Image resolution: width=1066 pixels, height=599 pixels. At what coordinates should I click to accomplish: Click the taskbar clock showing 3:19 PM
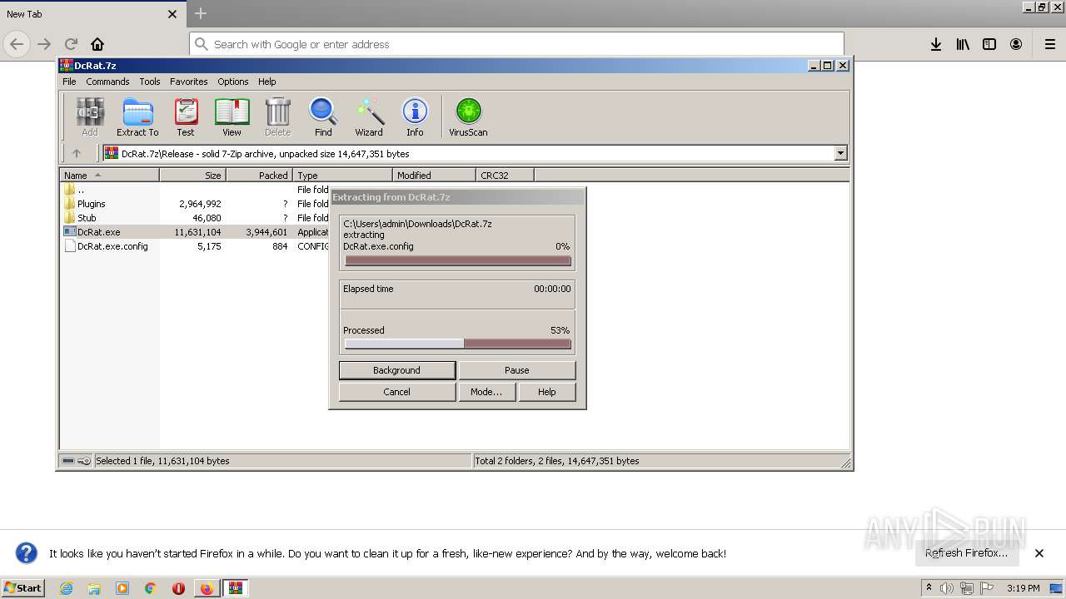(1023, 588)
